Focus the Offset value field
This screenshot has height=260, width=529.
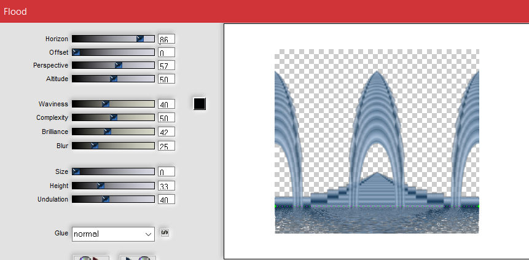[167, 52]
